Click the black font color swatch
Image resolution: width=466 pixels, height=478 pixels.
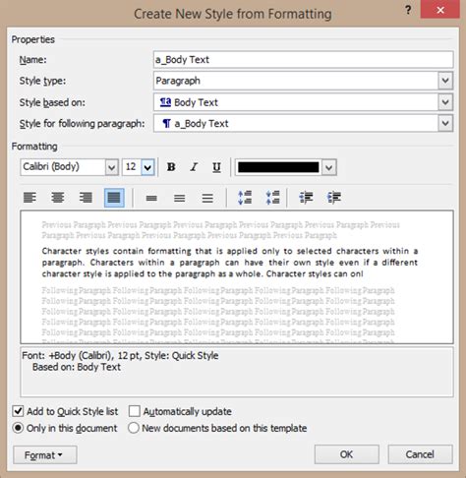[x=278, y=167]
